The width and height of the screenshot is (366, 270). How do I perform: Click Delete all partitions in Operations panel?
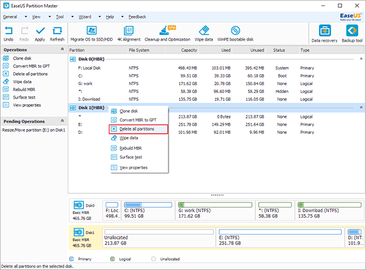pos(30,74)
